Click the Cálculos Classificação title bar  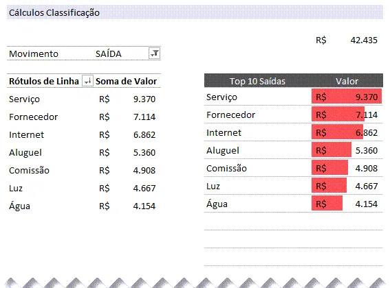[195, 12]
